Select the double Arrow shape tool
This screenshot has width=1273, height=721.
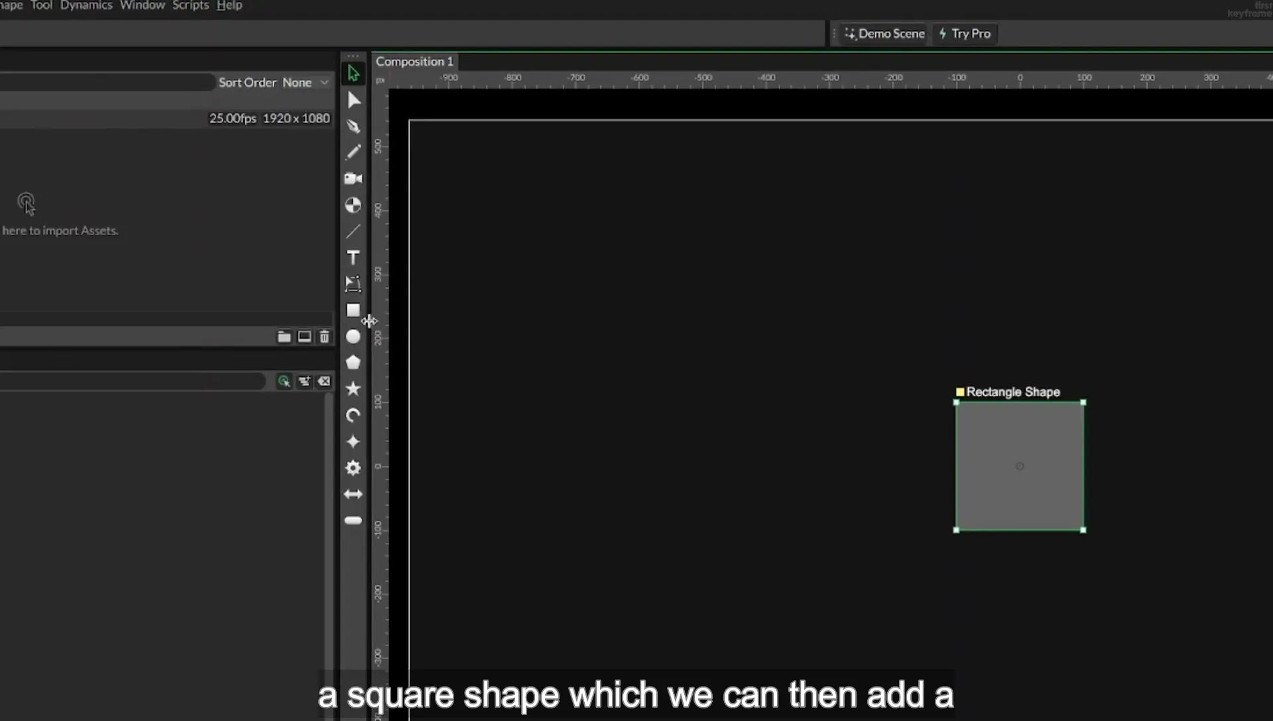click(x=353, y=494)
